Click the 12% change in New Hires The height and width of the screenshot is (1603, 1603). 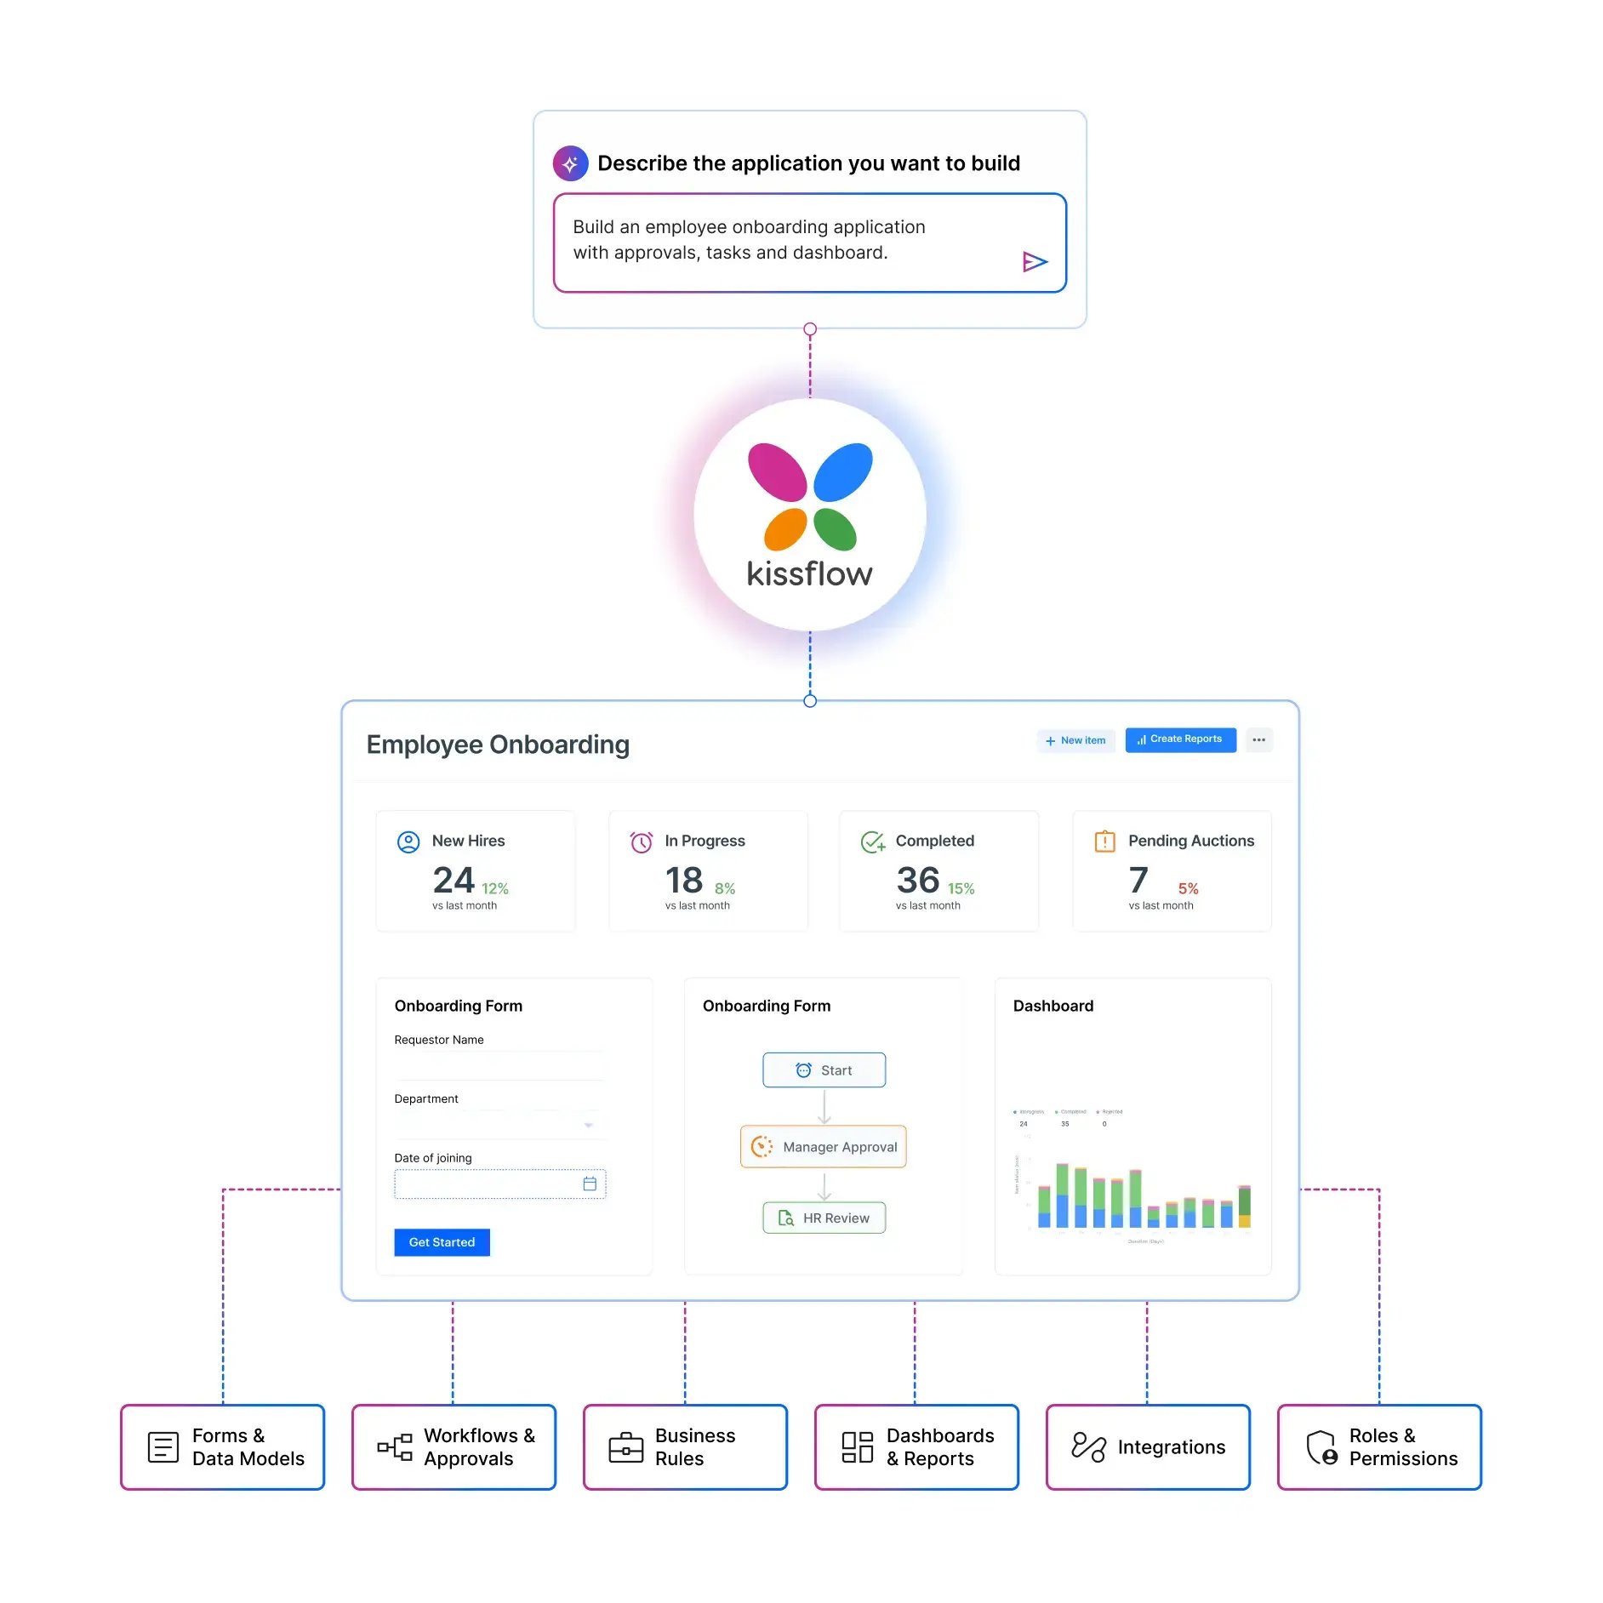[495, 889]
